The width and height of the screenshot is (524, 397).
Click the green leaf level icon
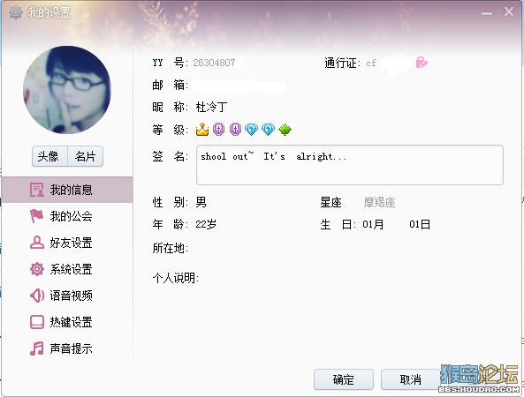point(285,130)
